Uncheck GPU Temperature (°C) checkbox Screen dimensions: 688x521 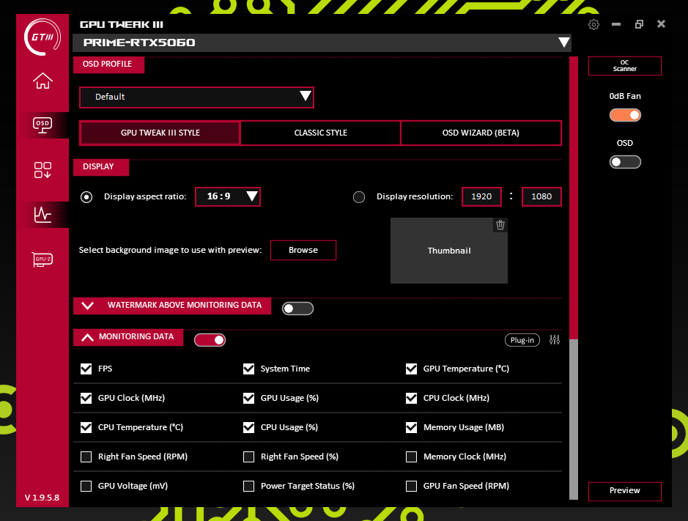(x=411, y=369)
